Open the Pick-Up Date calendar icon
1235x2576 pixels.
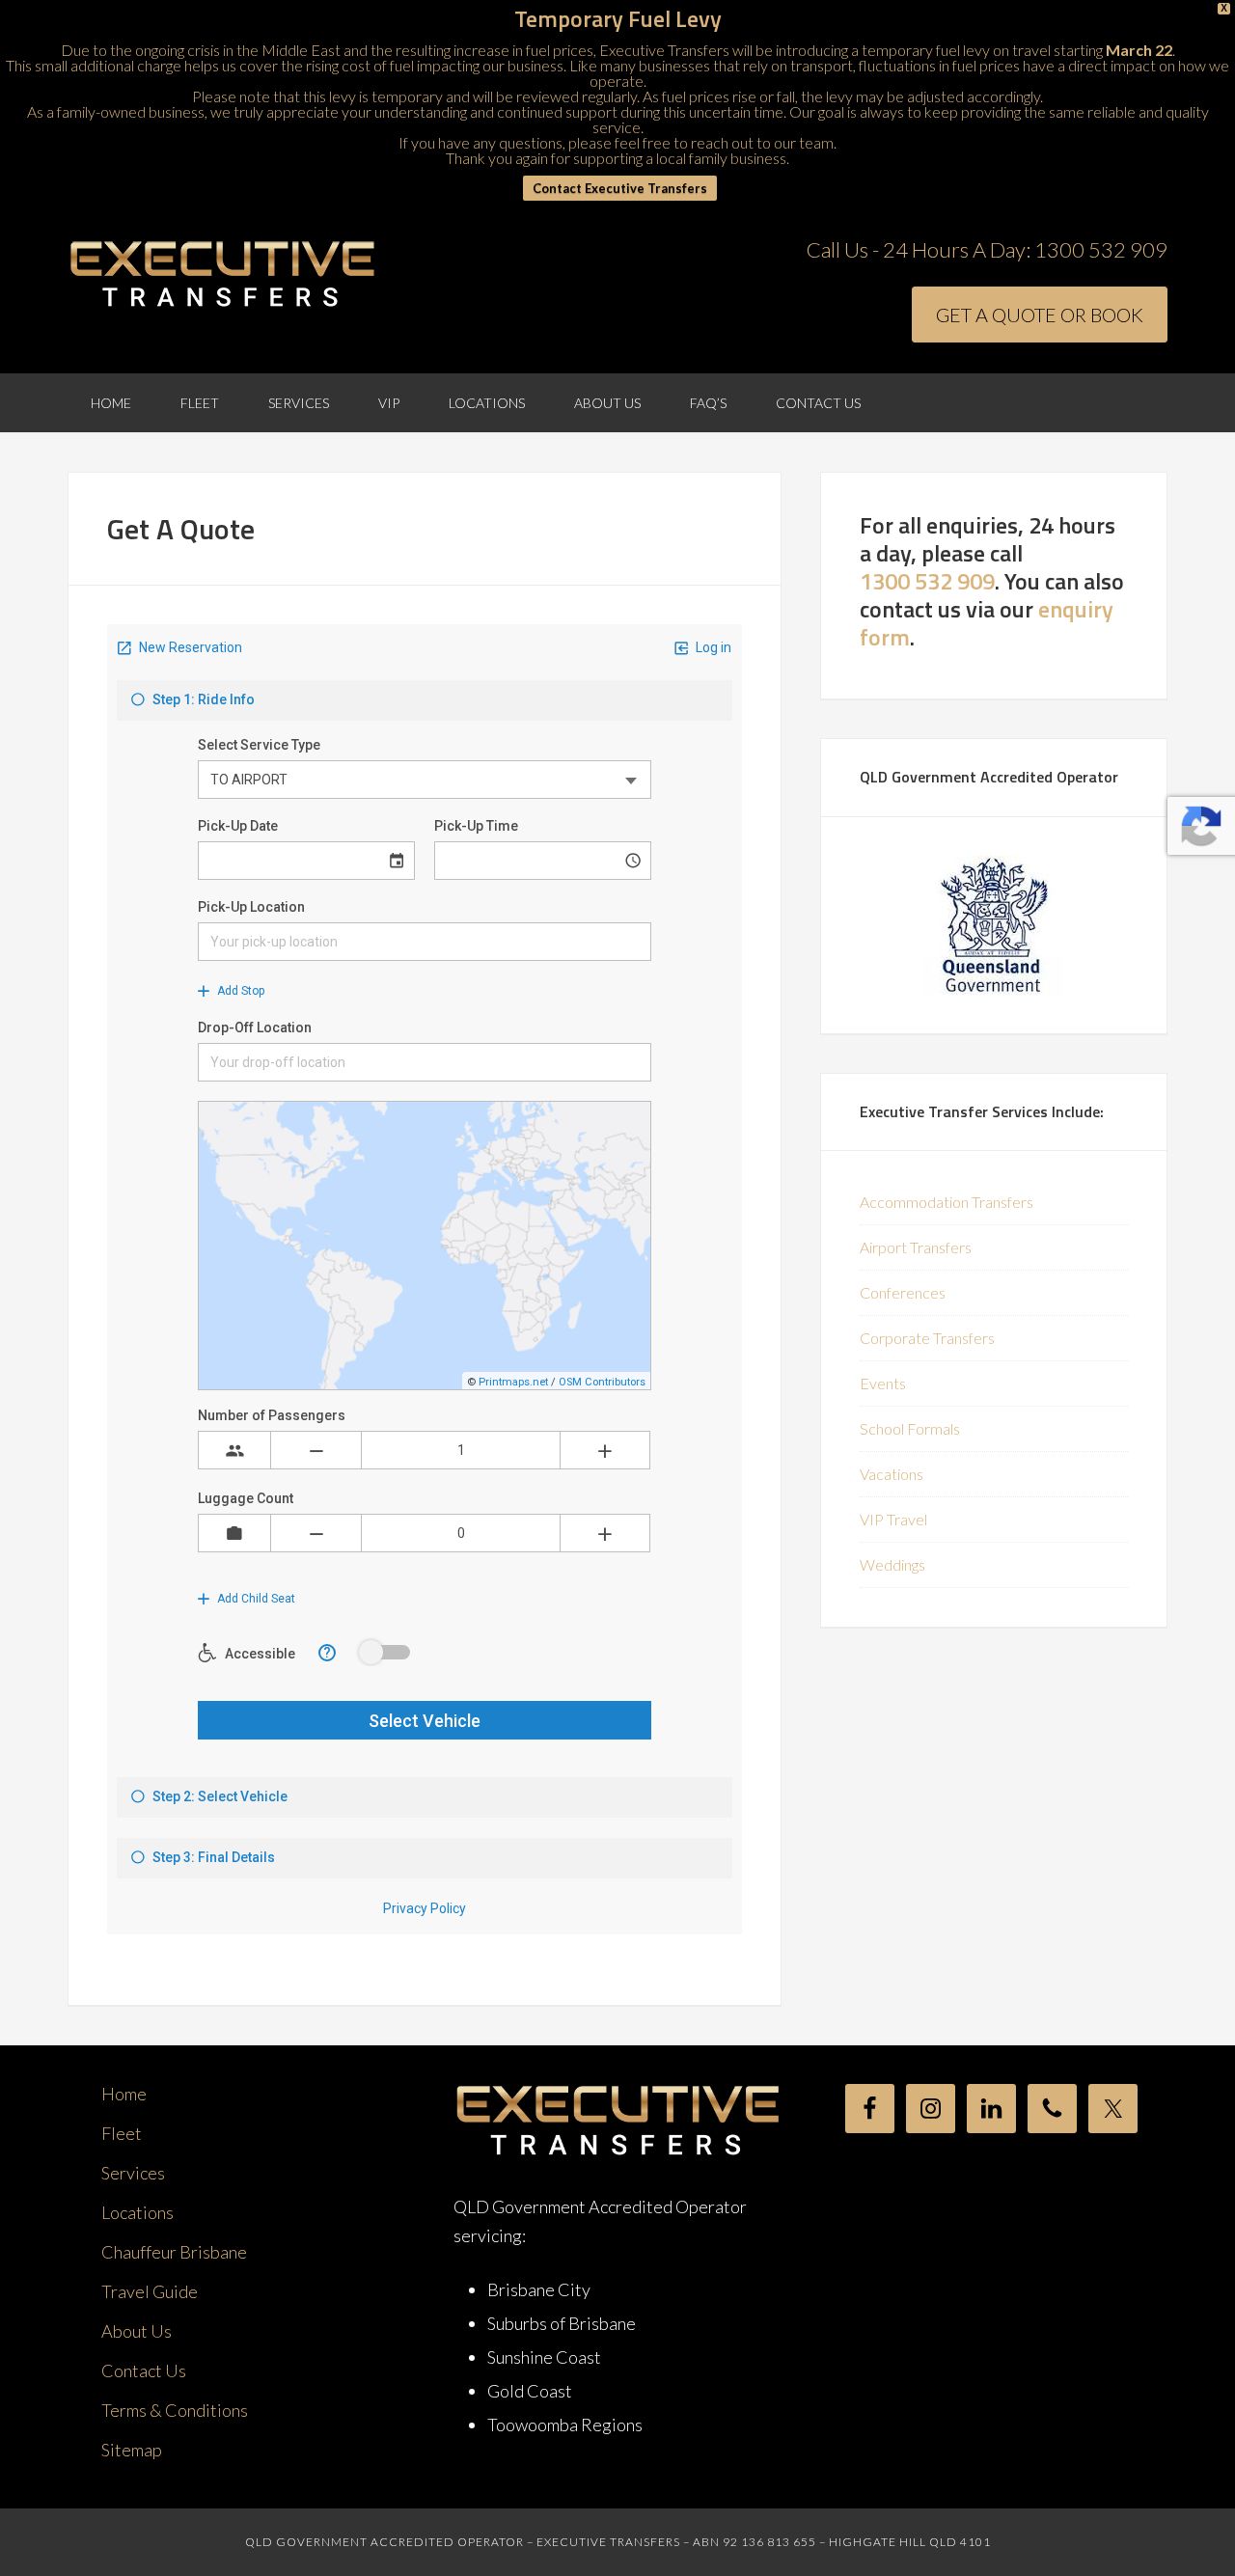[396, 861]
